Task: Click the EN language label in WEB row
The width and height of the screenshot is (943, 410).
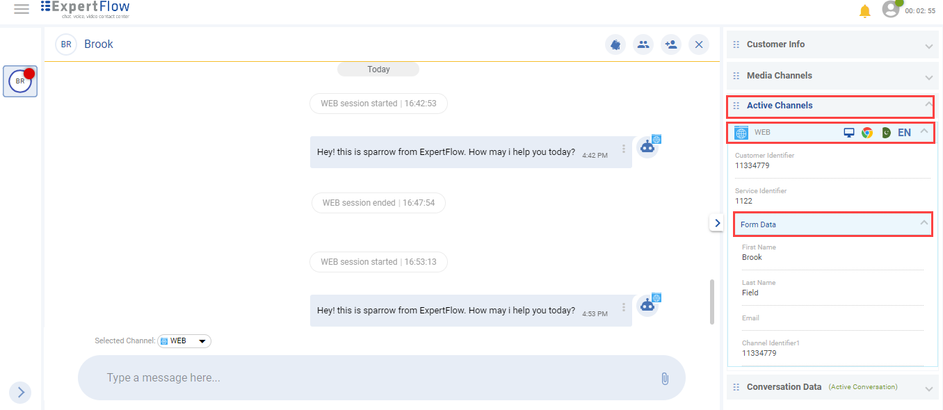Action: [905, 132]
